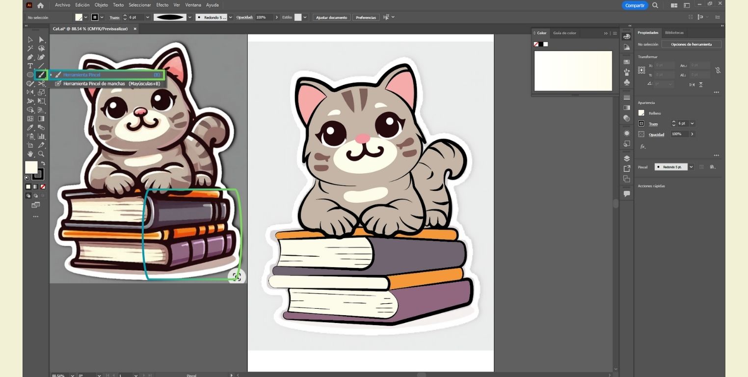Open the Efecto menu
Viewport: 748px width, 377px height.
pos(162,5)
